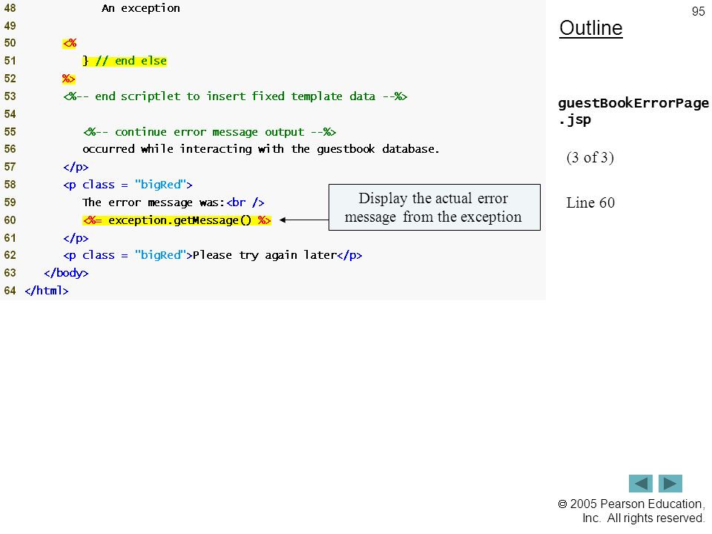Click the 'Line 60' note
The image size is (712, 534).
tap(590, 202)
